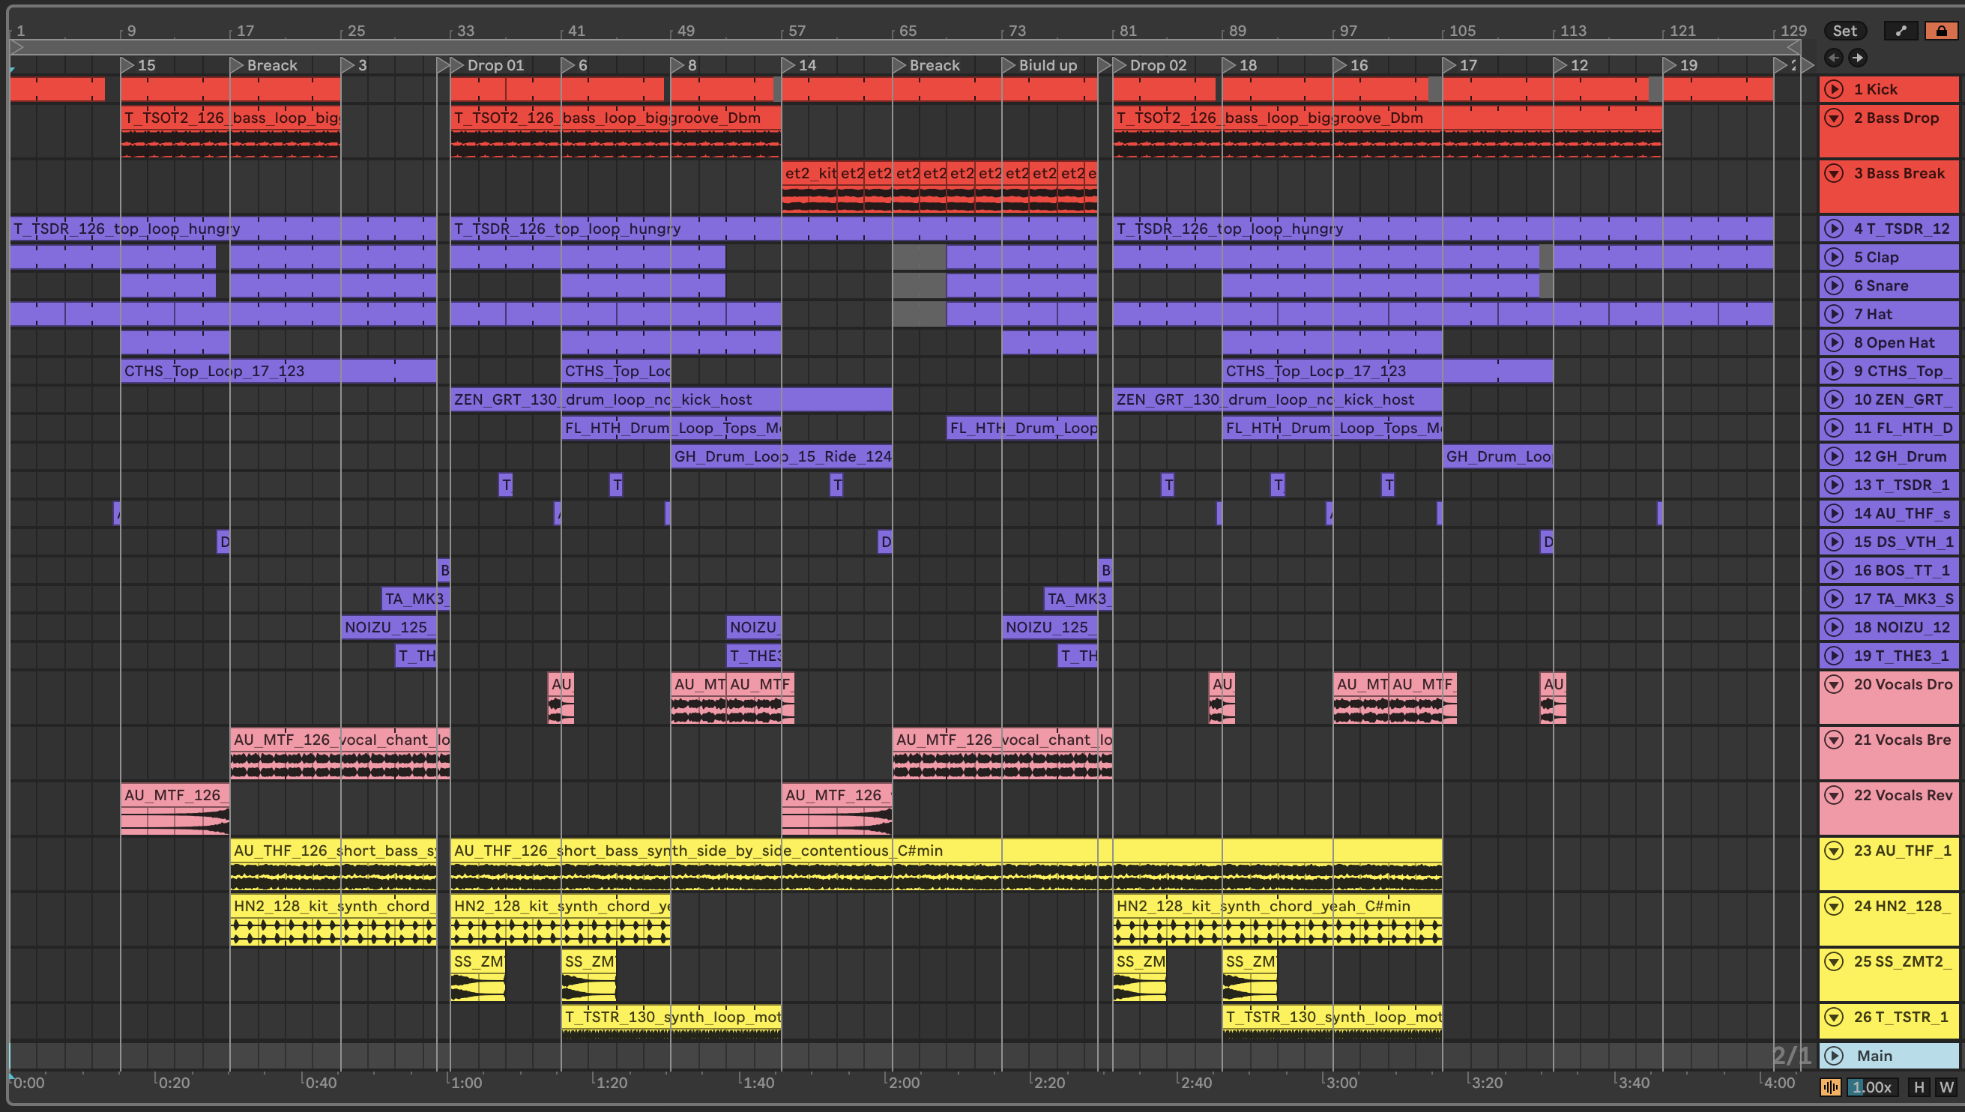Unfold the 5 Clap track
The width and height of the screenshot is (1965, 1112).
pyautogui.click(x=1834, y=257)
